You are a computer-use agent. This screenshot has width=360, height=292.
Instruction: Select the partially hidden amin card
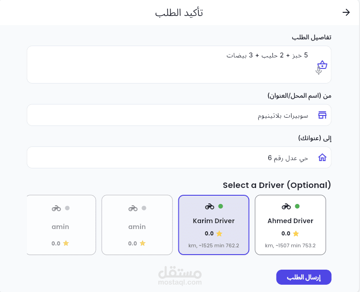61,225
